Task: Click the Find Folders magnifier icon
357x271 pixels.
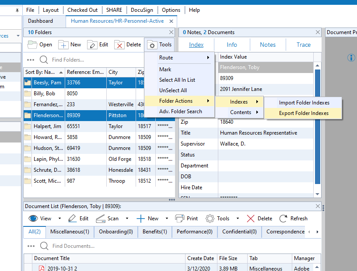Action: pyautogui.click(x=44, y=59)
